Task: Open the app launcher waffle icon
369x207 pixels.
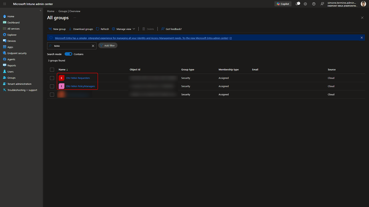Action: 4,4
